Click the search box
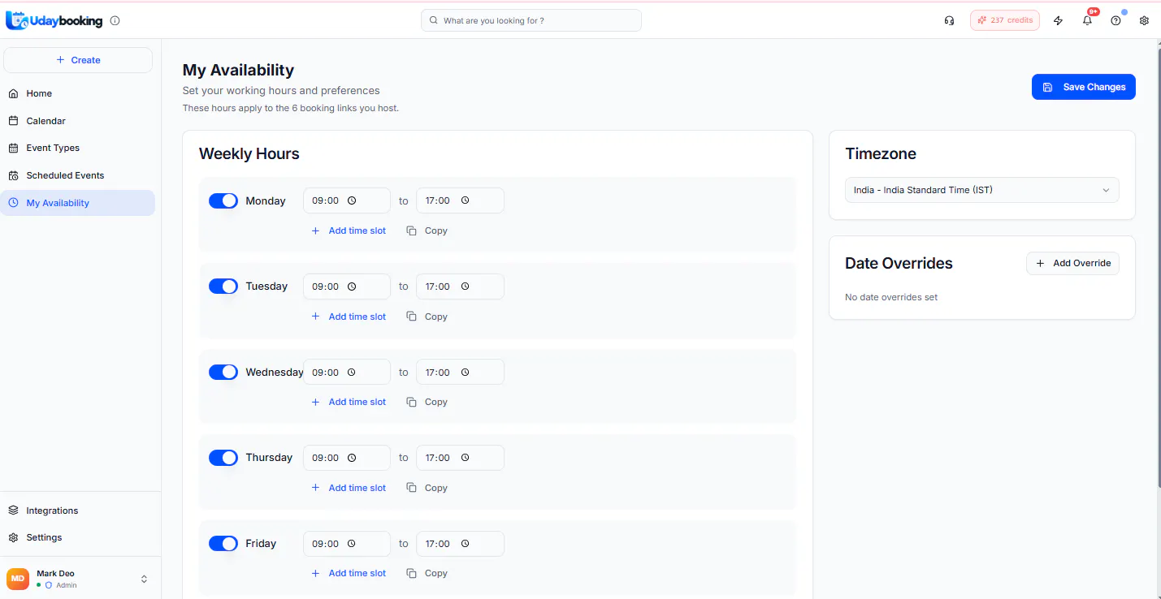The height and width of the screenshot is (599, 1161). (531, 20)
